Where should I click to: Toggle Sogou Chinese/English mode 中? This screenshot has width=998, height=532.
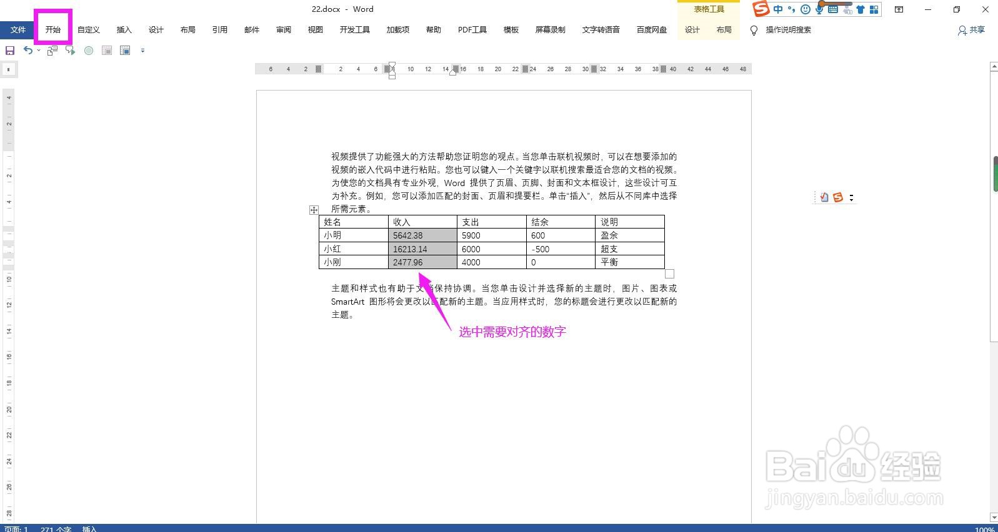pyautogui.click(x=778, y=9)
